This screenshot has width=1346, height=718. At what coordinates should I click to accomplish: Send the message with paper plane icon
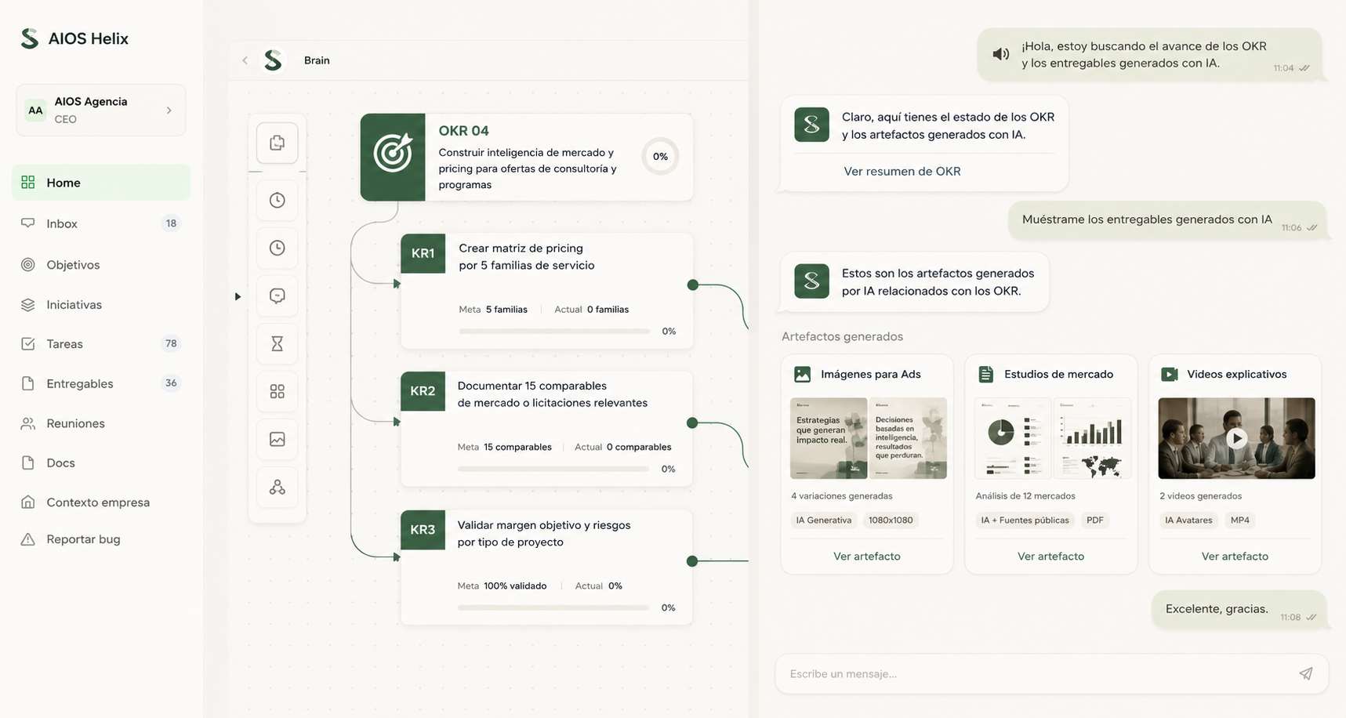[1306, 674]
